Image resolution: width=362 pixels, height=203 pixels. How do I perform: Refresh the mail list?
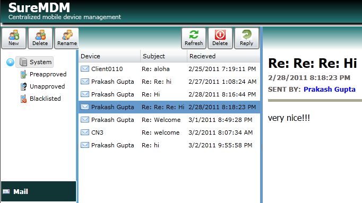(x=193, y=38)
